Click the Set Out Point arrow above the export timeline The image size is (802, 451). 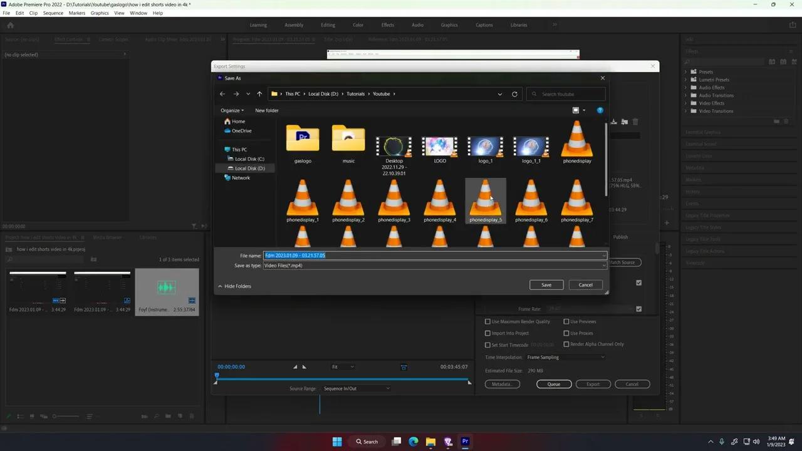[304, 366]
